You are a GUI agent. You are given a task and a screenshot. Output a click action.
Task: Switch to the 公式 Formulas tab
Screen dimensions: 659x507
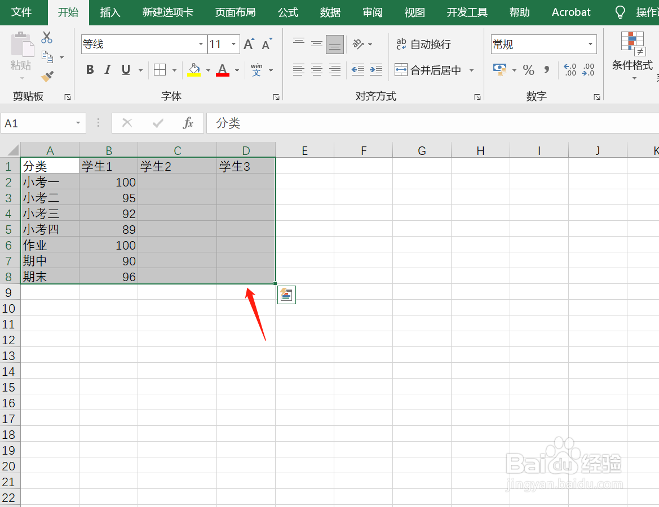tap(288, 12)
